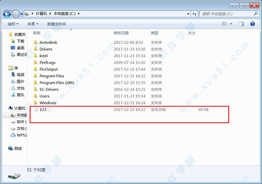Viewport: 262px width, 184px height.
Task: Select the Intel folder icon
Action: point(36,55)
